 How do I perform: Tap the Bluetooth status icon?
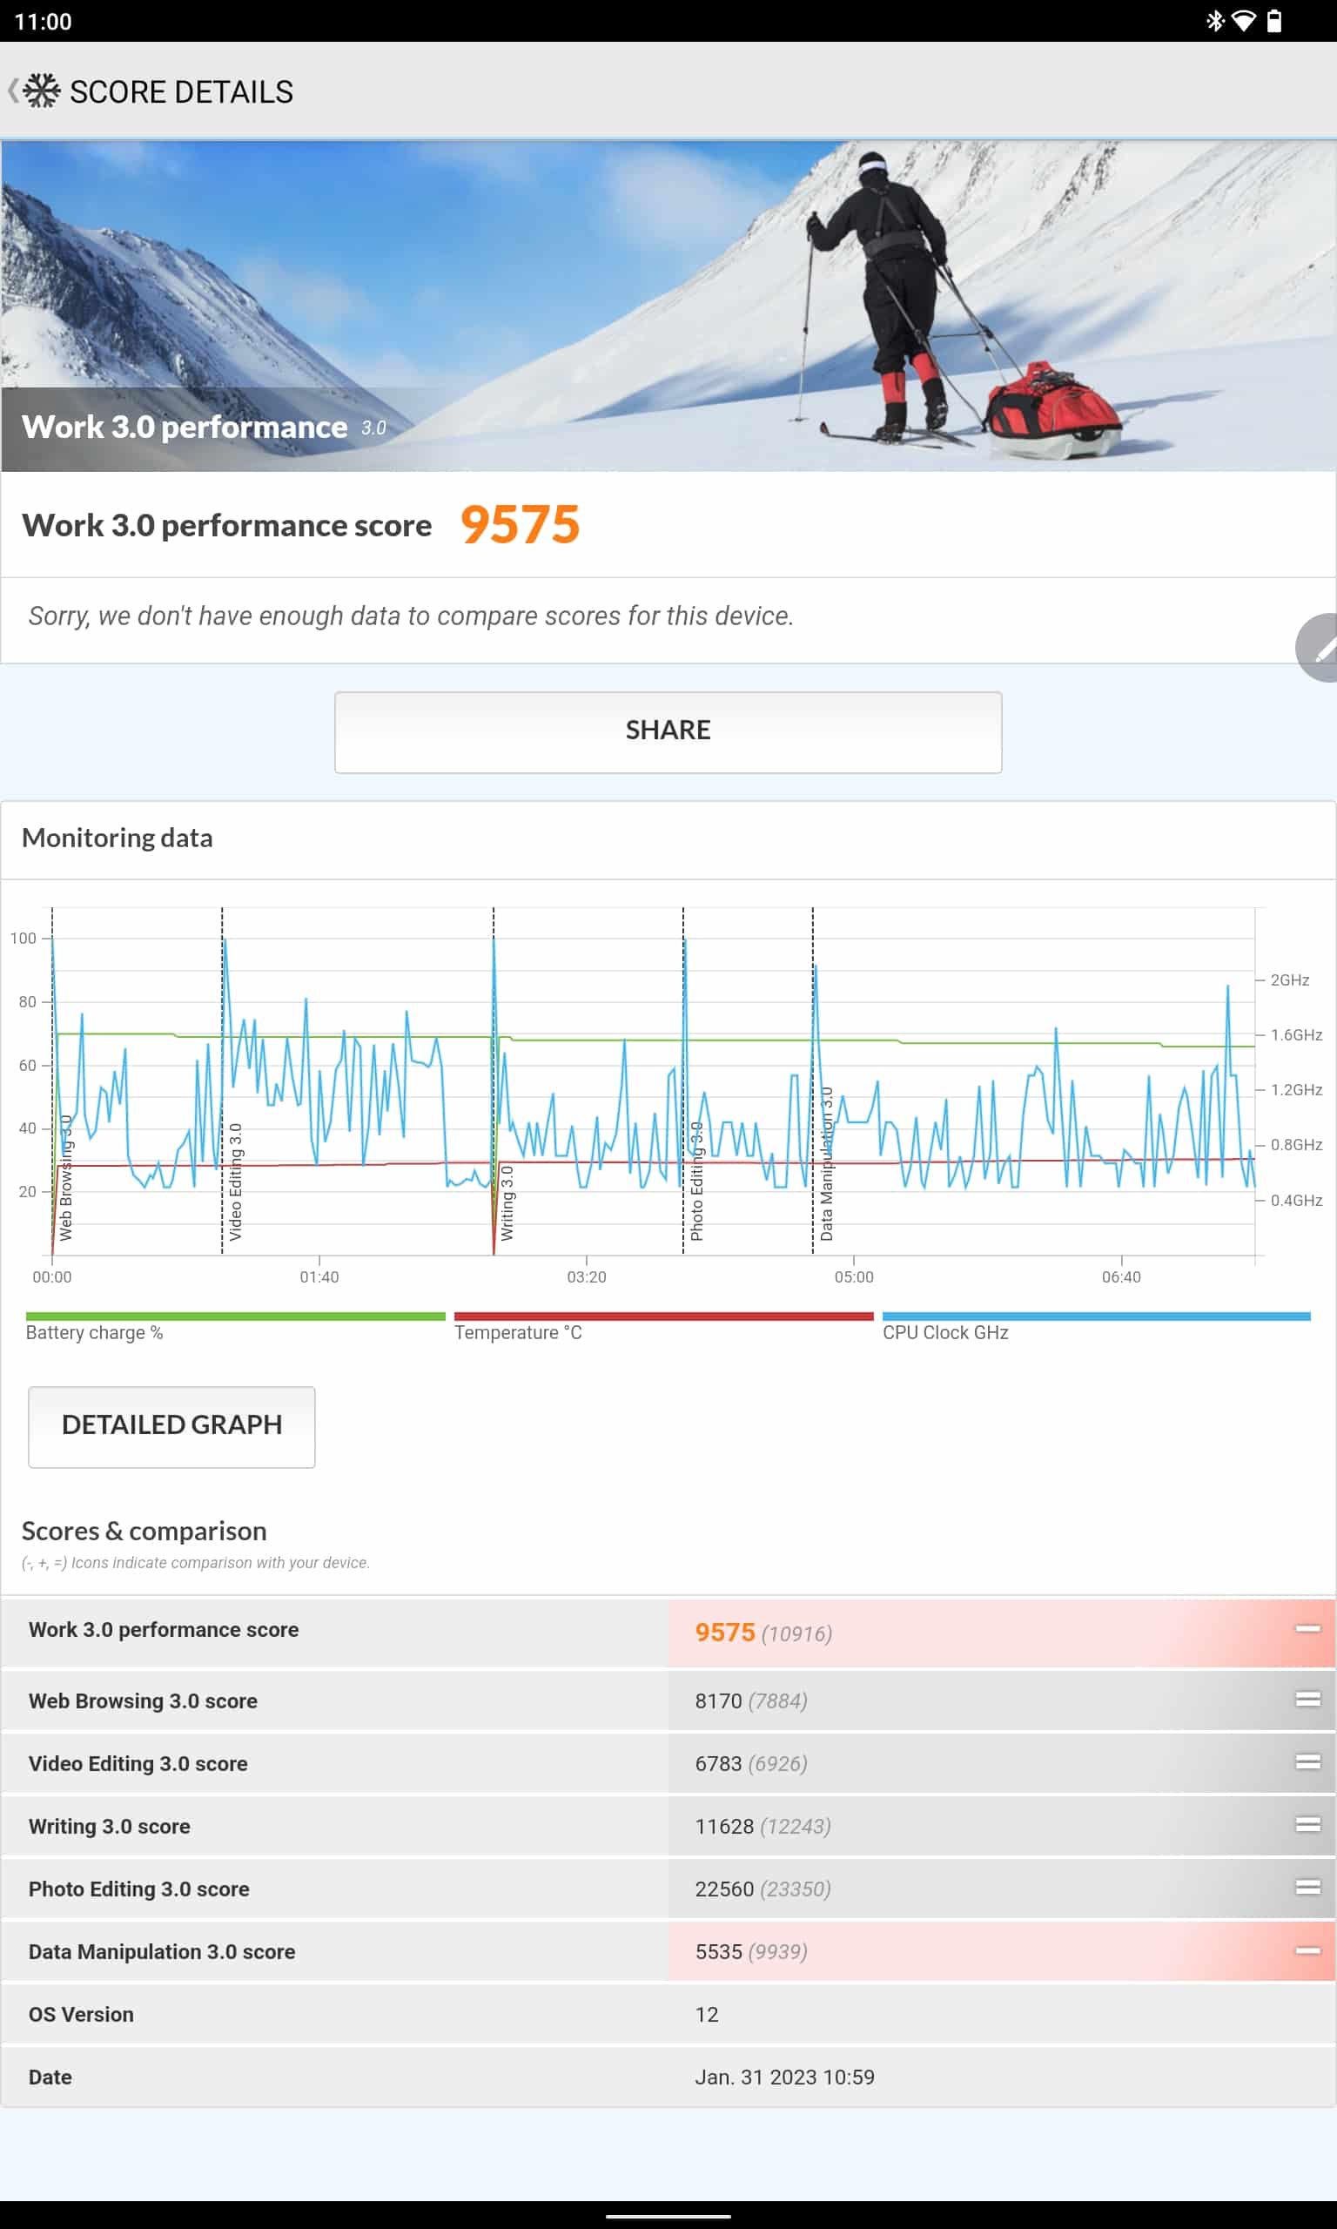[x=1214, y=21]
